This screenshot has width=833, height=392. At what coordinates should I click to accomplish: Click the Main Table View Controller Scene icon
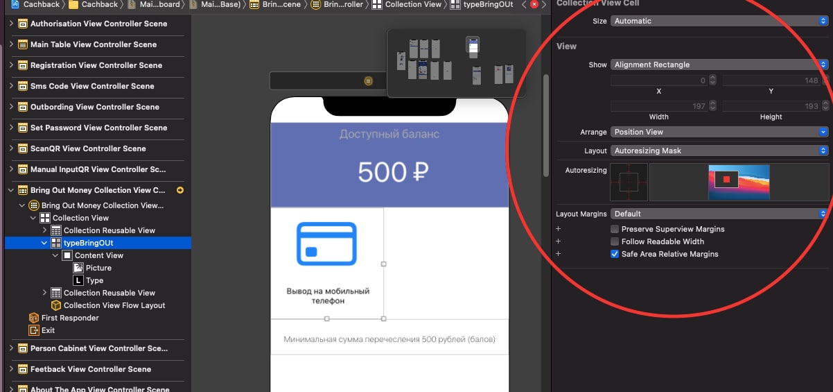tap(23, 44)
